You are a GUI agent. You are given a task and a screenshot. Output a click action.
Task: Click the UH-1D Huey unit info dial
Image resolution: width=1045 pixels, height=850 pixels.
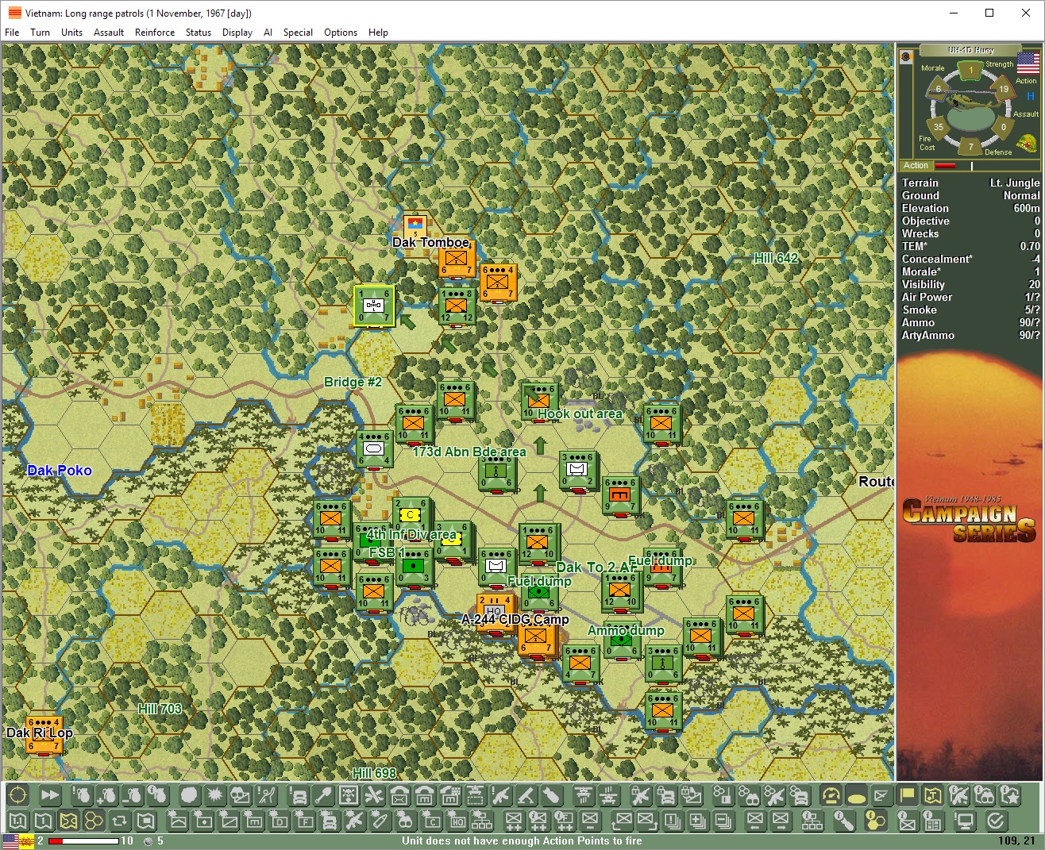coord(970,110)
